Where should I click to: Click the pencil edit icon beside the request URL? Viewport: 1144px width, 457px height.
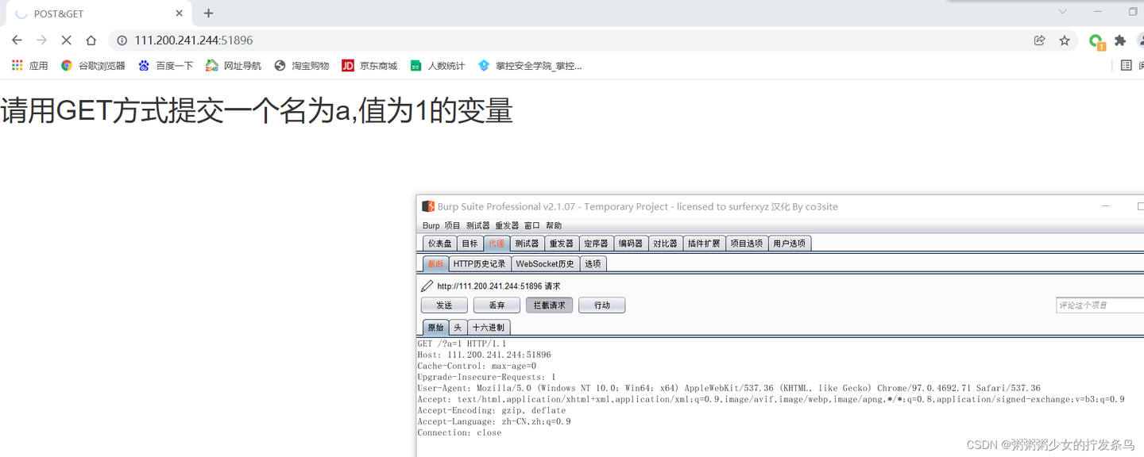(427, 286)
